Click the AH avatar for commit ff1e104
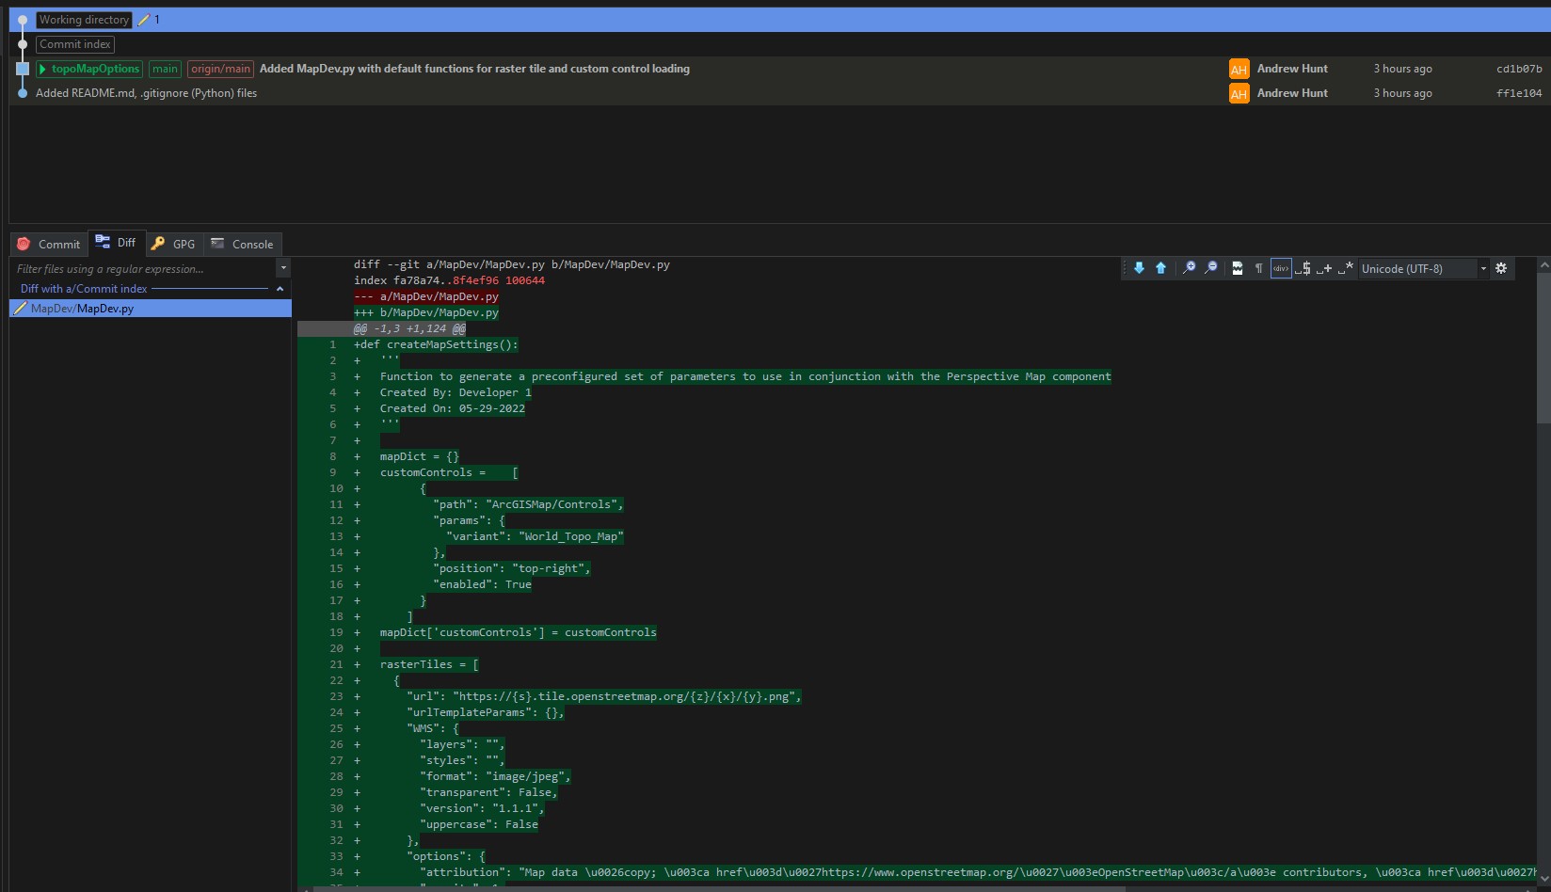Image resolution: width=1551 pixels, height=892 pixels. click(1239, 93)
